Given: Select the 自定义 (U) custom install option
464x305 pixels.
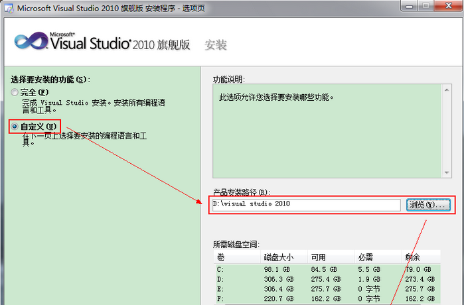Looking at the screenshot, I should click(x=15, y=127).
